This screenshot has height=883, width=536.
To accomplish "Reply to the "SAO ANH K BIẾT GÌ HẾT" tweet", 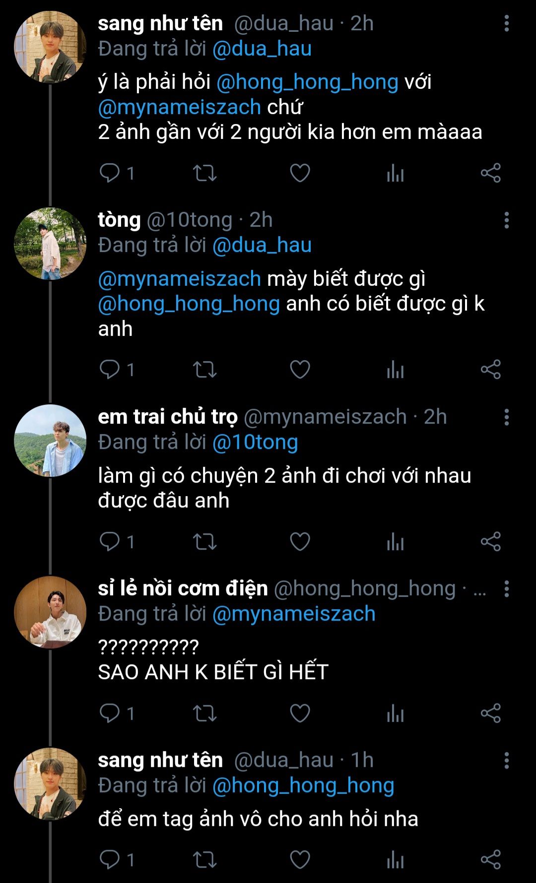I will coord(110,713).
